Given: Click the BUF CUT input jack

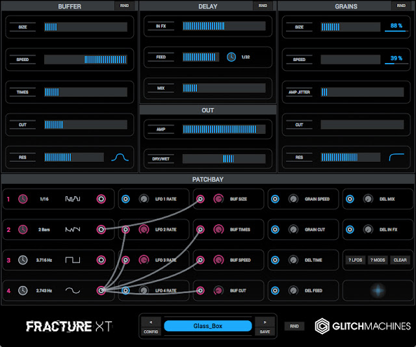Looking at the screenshot, I should tap(200, 290).
